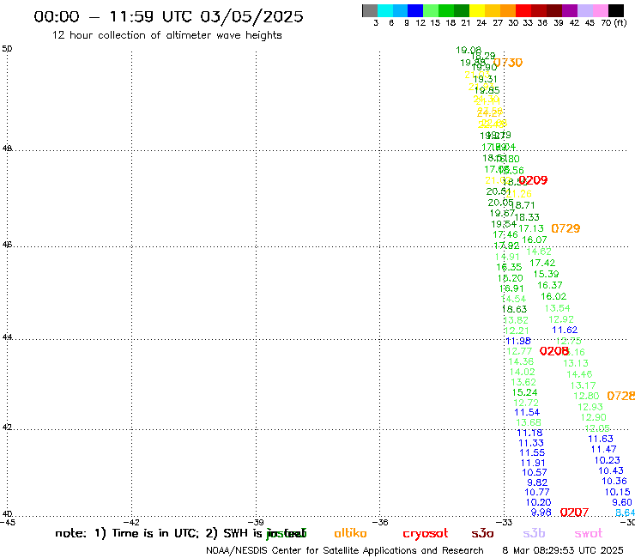Select the red track label 0207
Image resolution: width=635 pixels, height=558 pixels.
coord(574,513)
